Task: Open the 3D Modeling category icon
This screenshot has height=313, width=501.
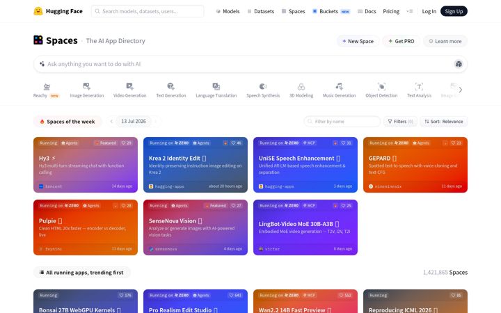Action: pos(301,86)
